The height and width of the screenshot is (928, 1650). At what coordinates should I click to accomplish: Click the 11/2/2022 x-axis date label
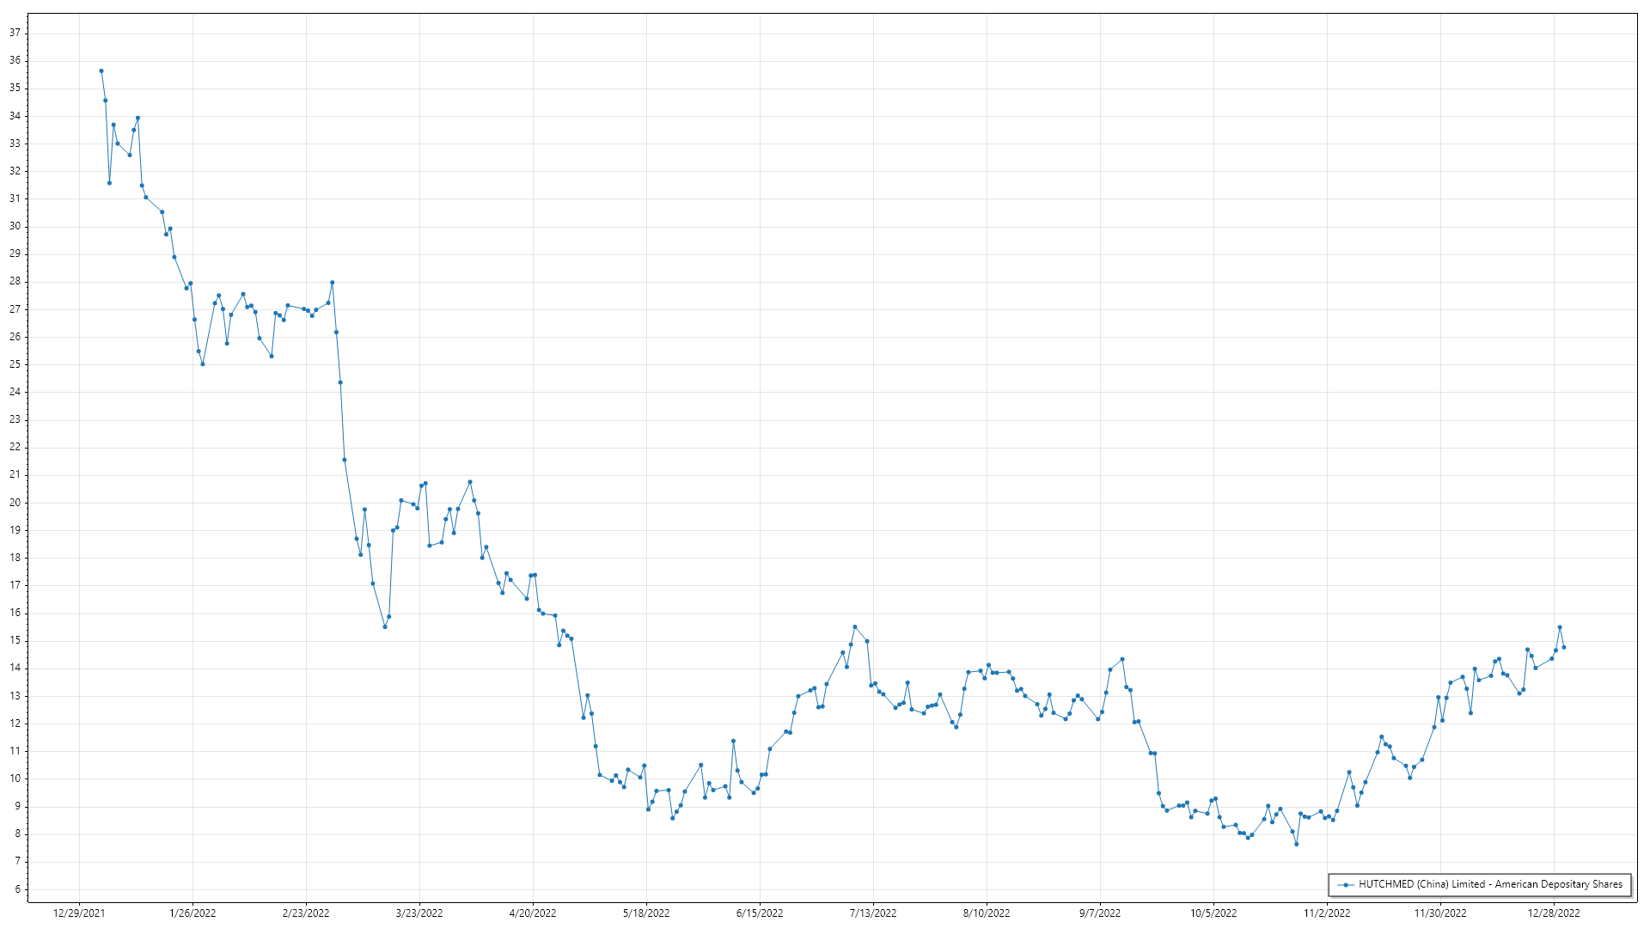(1327, 913)
